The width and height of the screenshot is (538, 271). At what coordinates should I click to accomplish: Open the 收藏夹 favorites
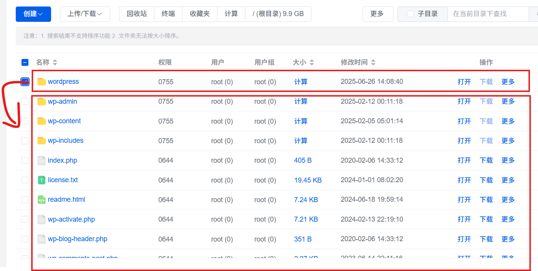(x=200, y=14)
